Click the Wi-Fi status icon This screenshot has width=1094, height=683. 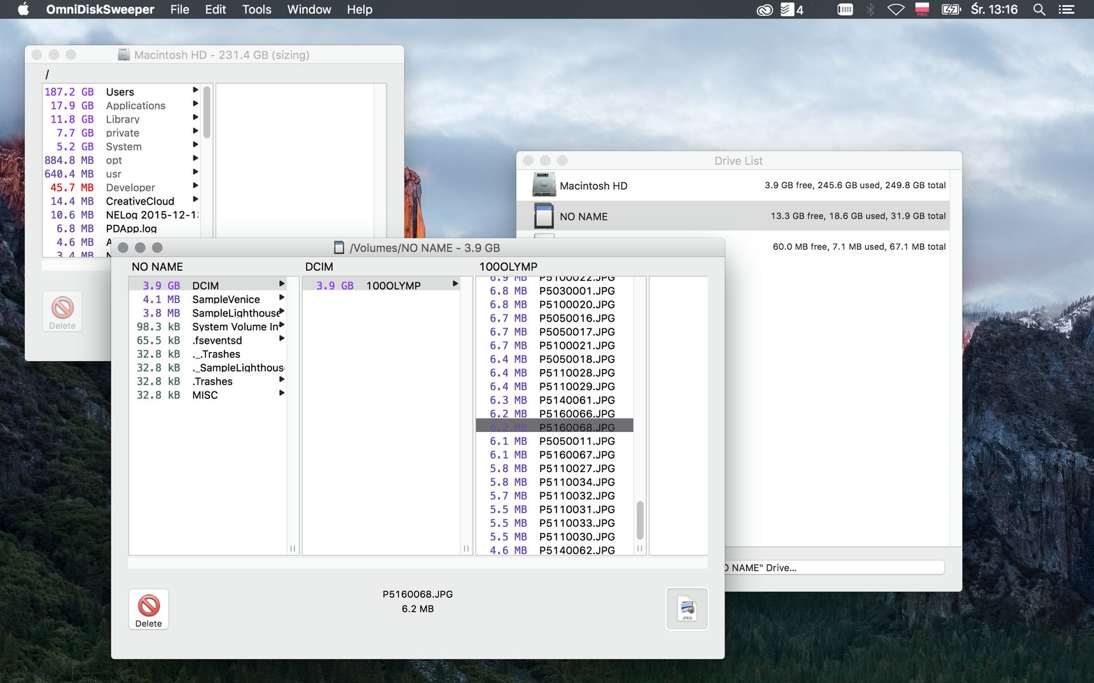point(896,10)
